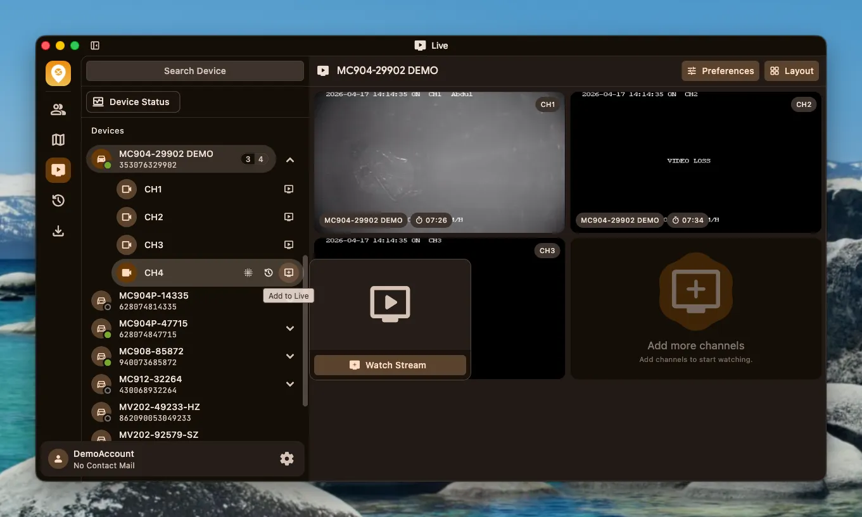
Task: Click the device list scrollbar
Action: tap(305, 330)
